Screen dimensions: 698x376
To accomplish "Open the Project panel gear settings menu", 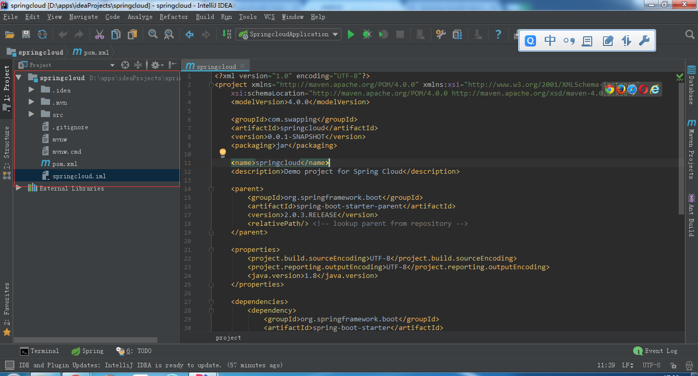I will [157, 65].
